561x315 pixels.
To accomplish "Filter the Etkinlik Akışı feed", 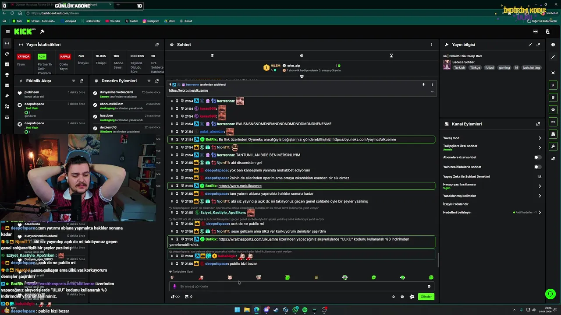I will [x=74, y=81].
